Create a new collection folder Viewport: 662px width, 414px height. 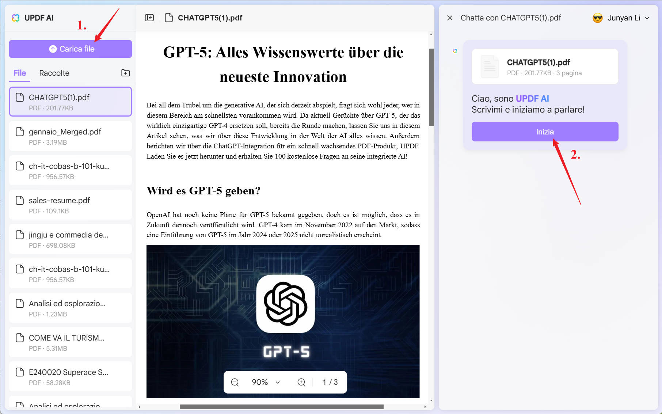[125, 73]
